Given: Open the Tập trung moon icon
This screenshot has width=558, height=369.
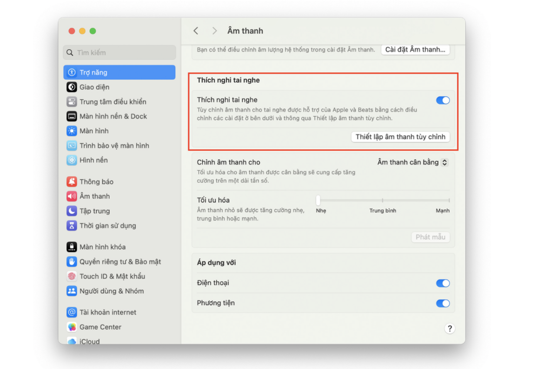Looking at the screenshot, I should (x=72, y=211).
